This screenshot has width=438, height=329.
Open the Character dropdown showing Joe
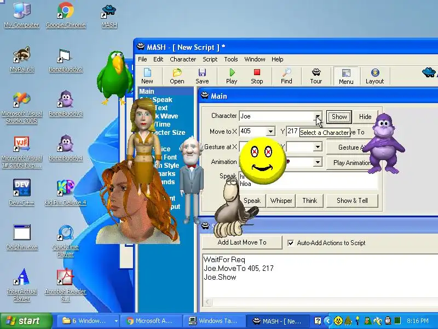318,116
